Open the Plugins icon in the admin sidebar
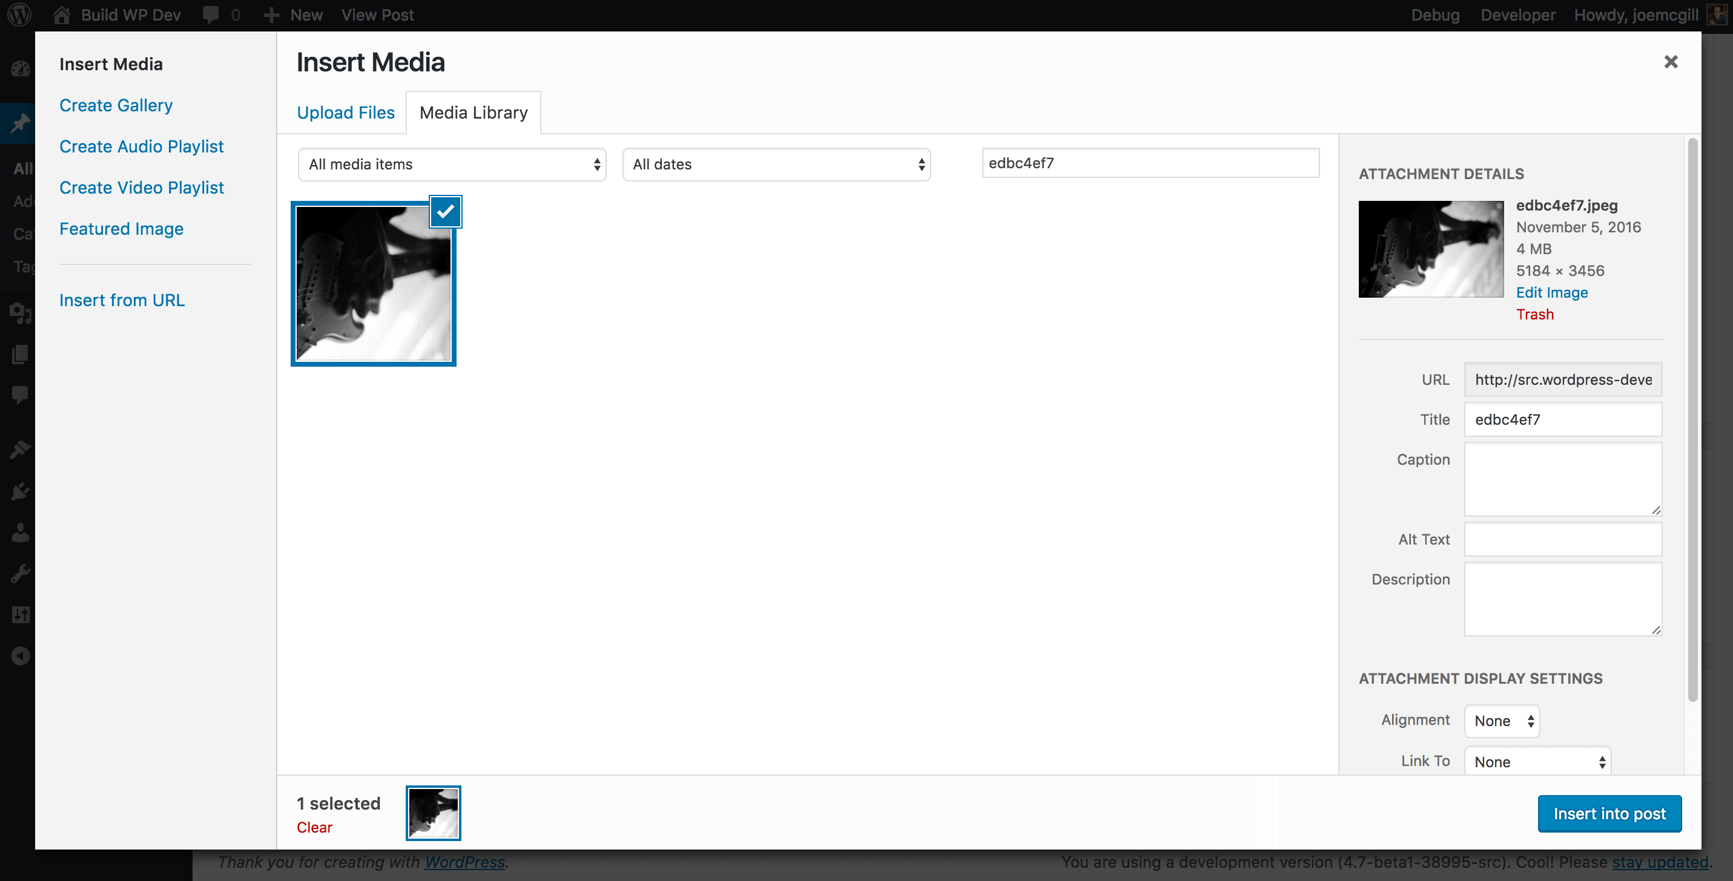This screenshot has width=1733, height=881. click(20, 491)
